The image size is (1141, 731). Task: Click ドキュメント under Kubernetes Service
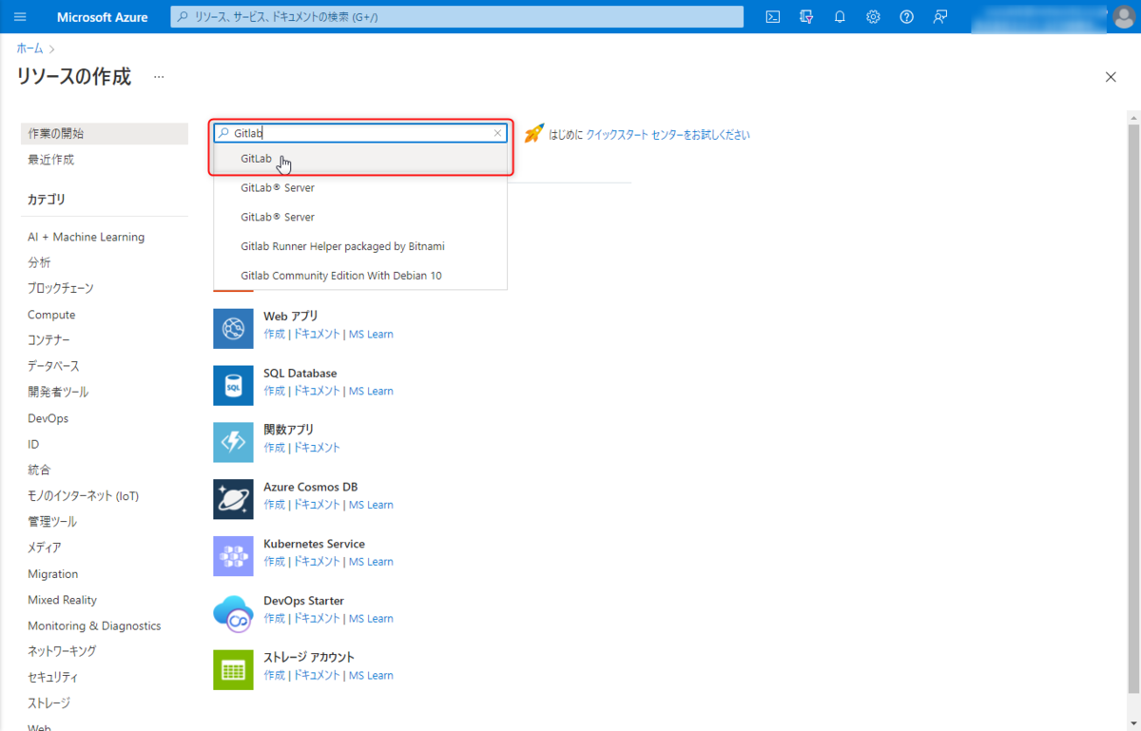(316, 562)
